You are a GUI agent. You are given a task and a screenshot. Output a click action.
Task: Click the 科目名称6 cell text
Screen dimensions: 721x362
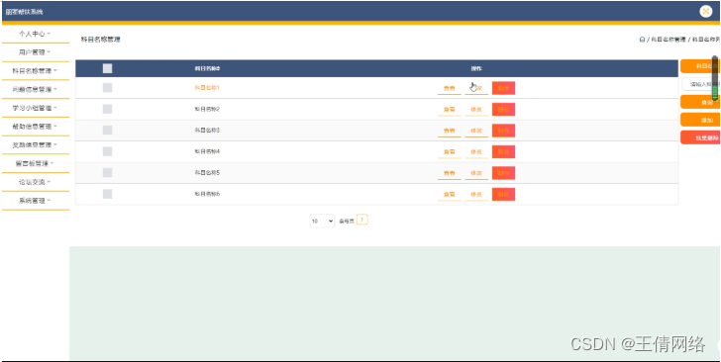207,194
